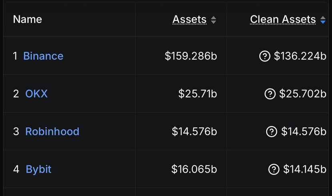Click the question mark icon next to $25.702b

[270, 94]
